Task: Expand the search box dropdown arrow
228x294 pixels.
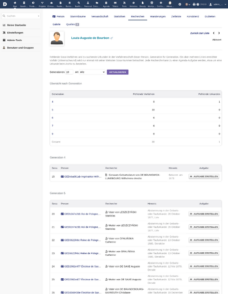Action: click(x=39, y=16)
